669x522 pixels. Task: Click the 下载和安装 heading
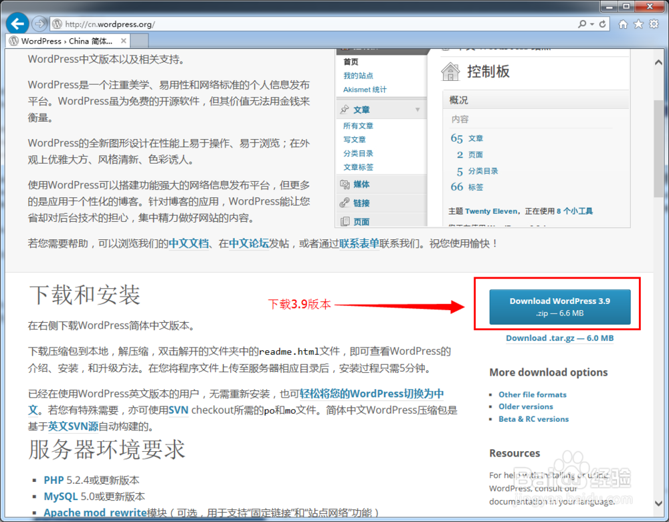(84, 295)
